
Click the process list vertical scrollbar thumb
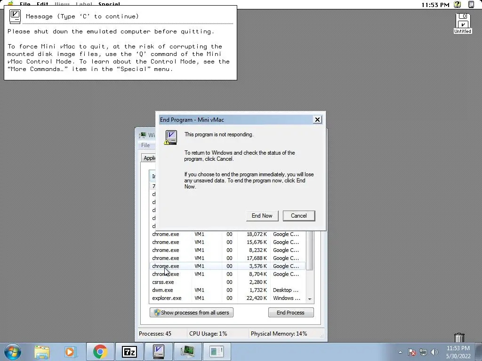[x=310, y=250]
